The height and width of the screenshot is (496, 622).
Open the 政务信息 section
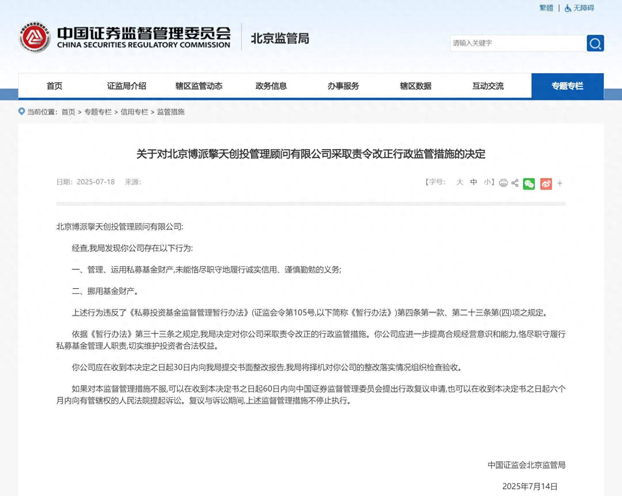pyautogui.click(x=271, y=86)
